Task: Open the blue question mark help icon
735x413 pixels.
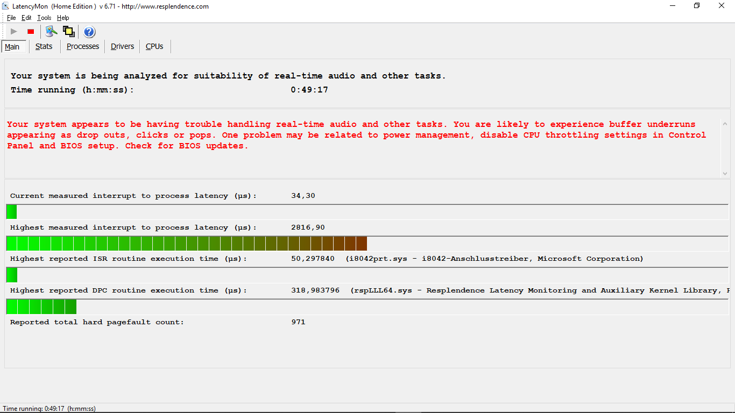Action: 89,32
